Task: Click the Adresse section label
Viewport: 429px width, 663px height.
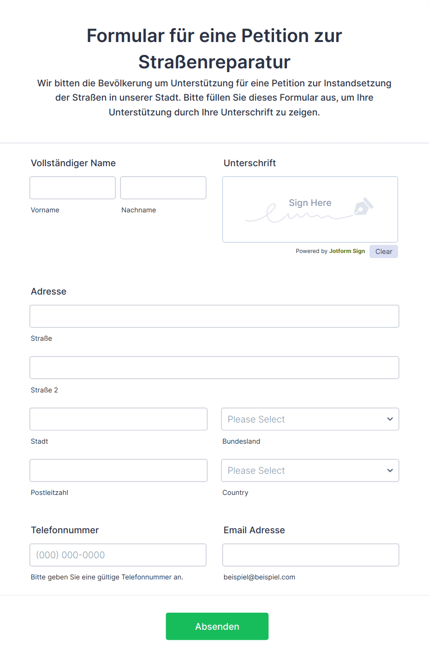Action: pyautogui.click(x=48, y=291)
